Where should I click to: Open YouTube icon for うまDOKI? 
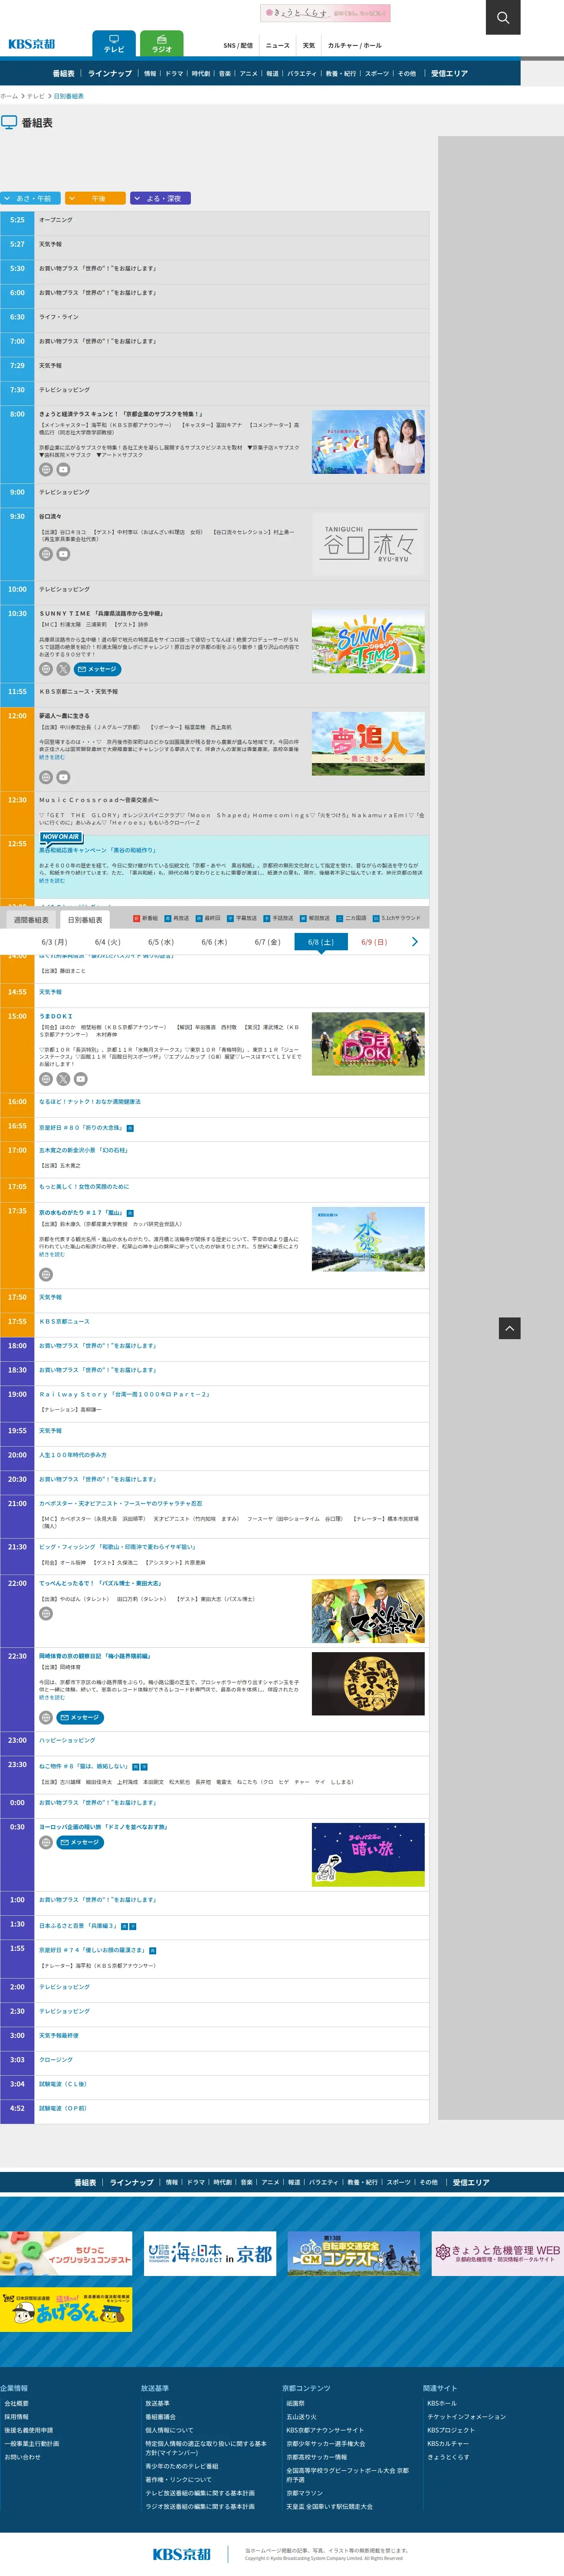[81, 1079]
